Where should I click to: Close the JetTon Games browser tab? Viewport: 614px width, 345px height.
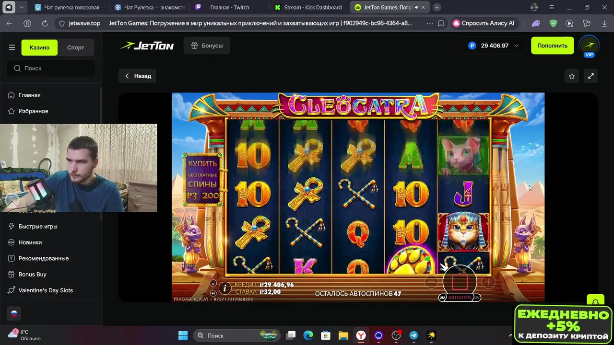click(424, 7)
